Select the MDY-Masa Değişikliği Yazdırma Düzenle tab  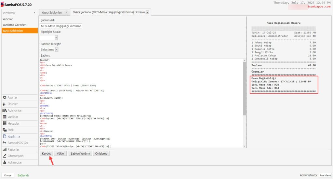(109, 12)
